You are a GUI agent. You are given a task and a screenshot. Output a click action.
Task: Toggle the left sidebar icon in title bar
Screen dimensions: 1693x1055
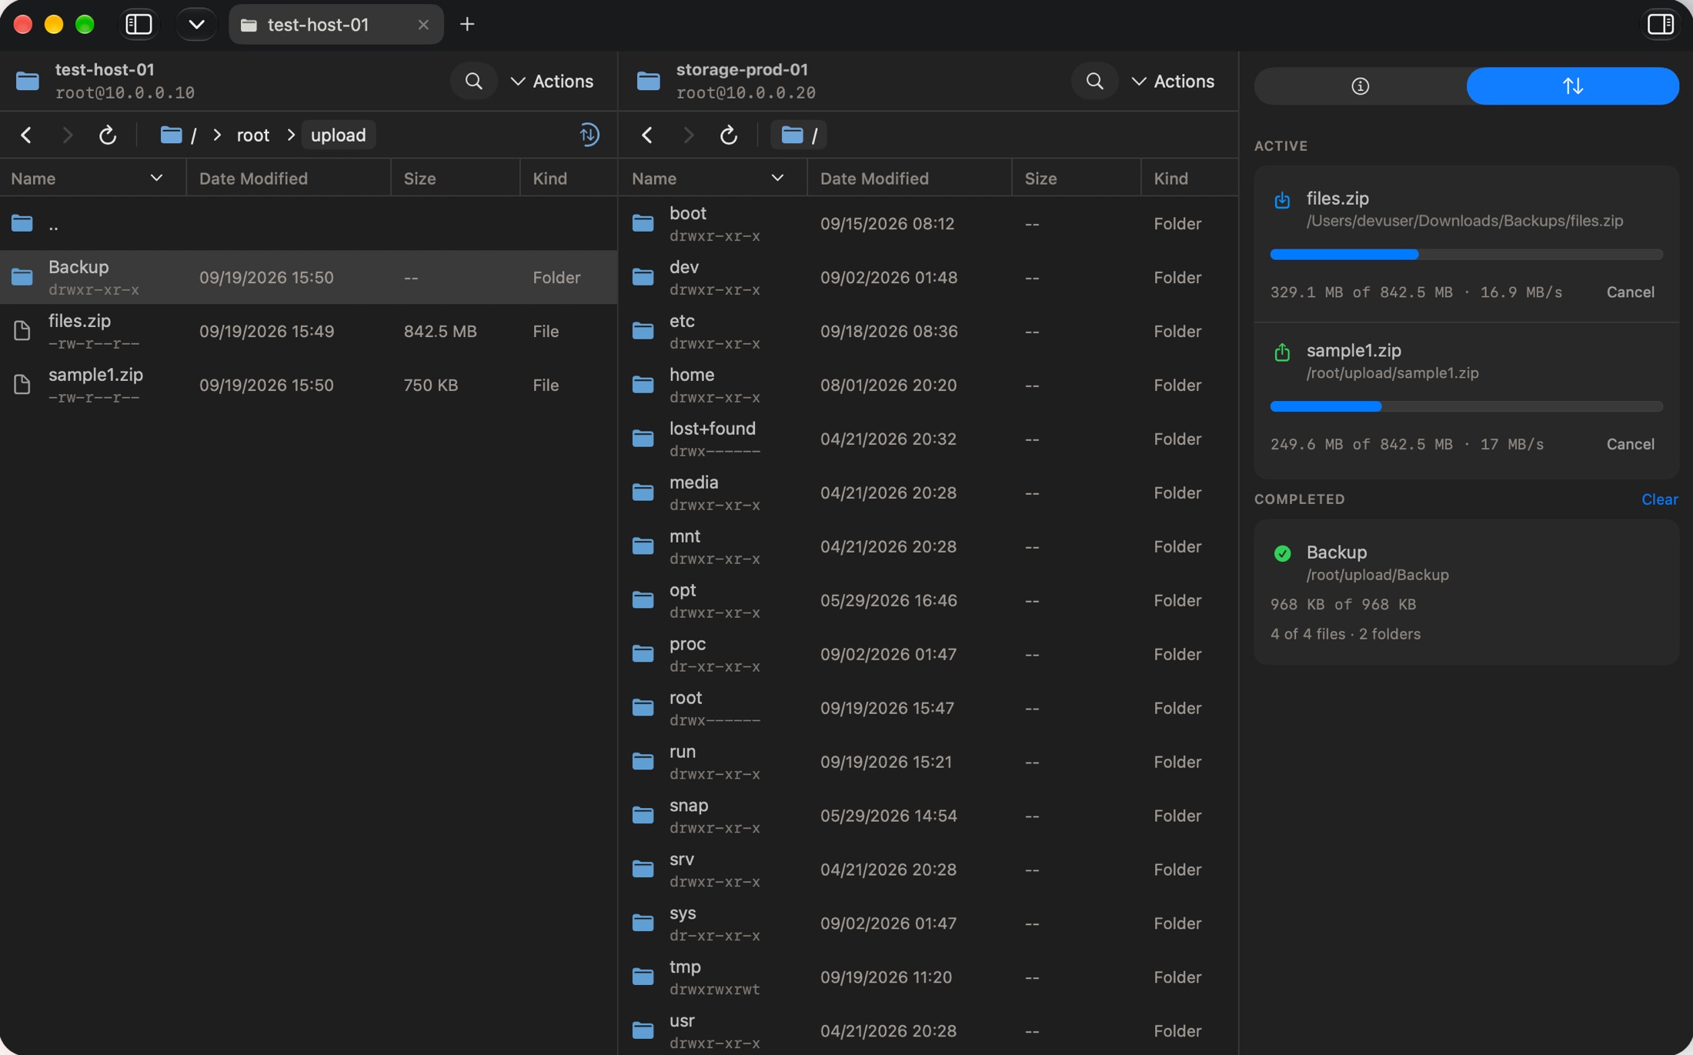coord(139,25)
